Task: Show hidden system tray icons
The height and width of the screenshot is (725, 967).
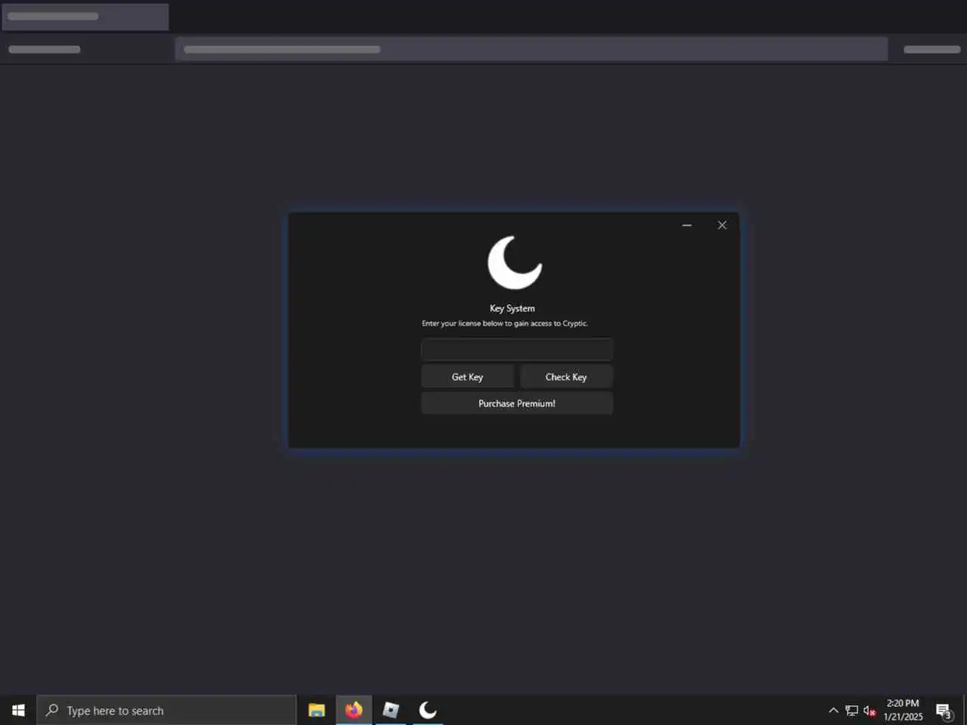Action: [833, 710]
